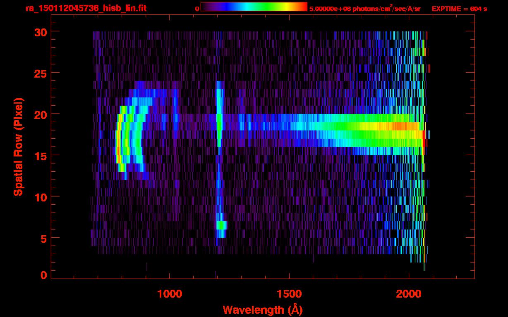Image resolution: width=508 pixels, height=317 pixels.
Task: Click the x-axis tick label 1000
Action: tap(170, 294)
